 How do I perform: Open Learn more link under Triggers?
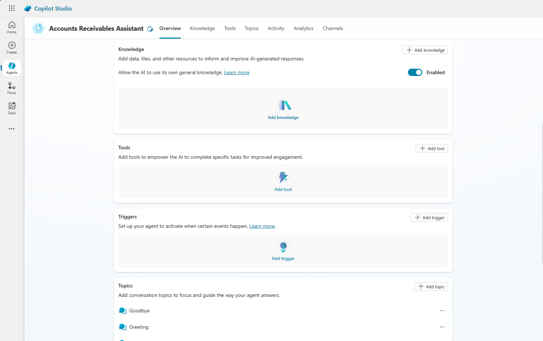[x=262, y=226]
